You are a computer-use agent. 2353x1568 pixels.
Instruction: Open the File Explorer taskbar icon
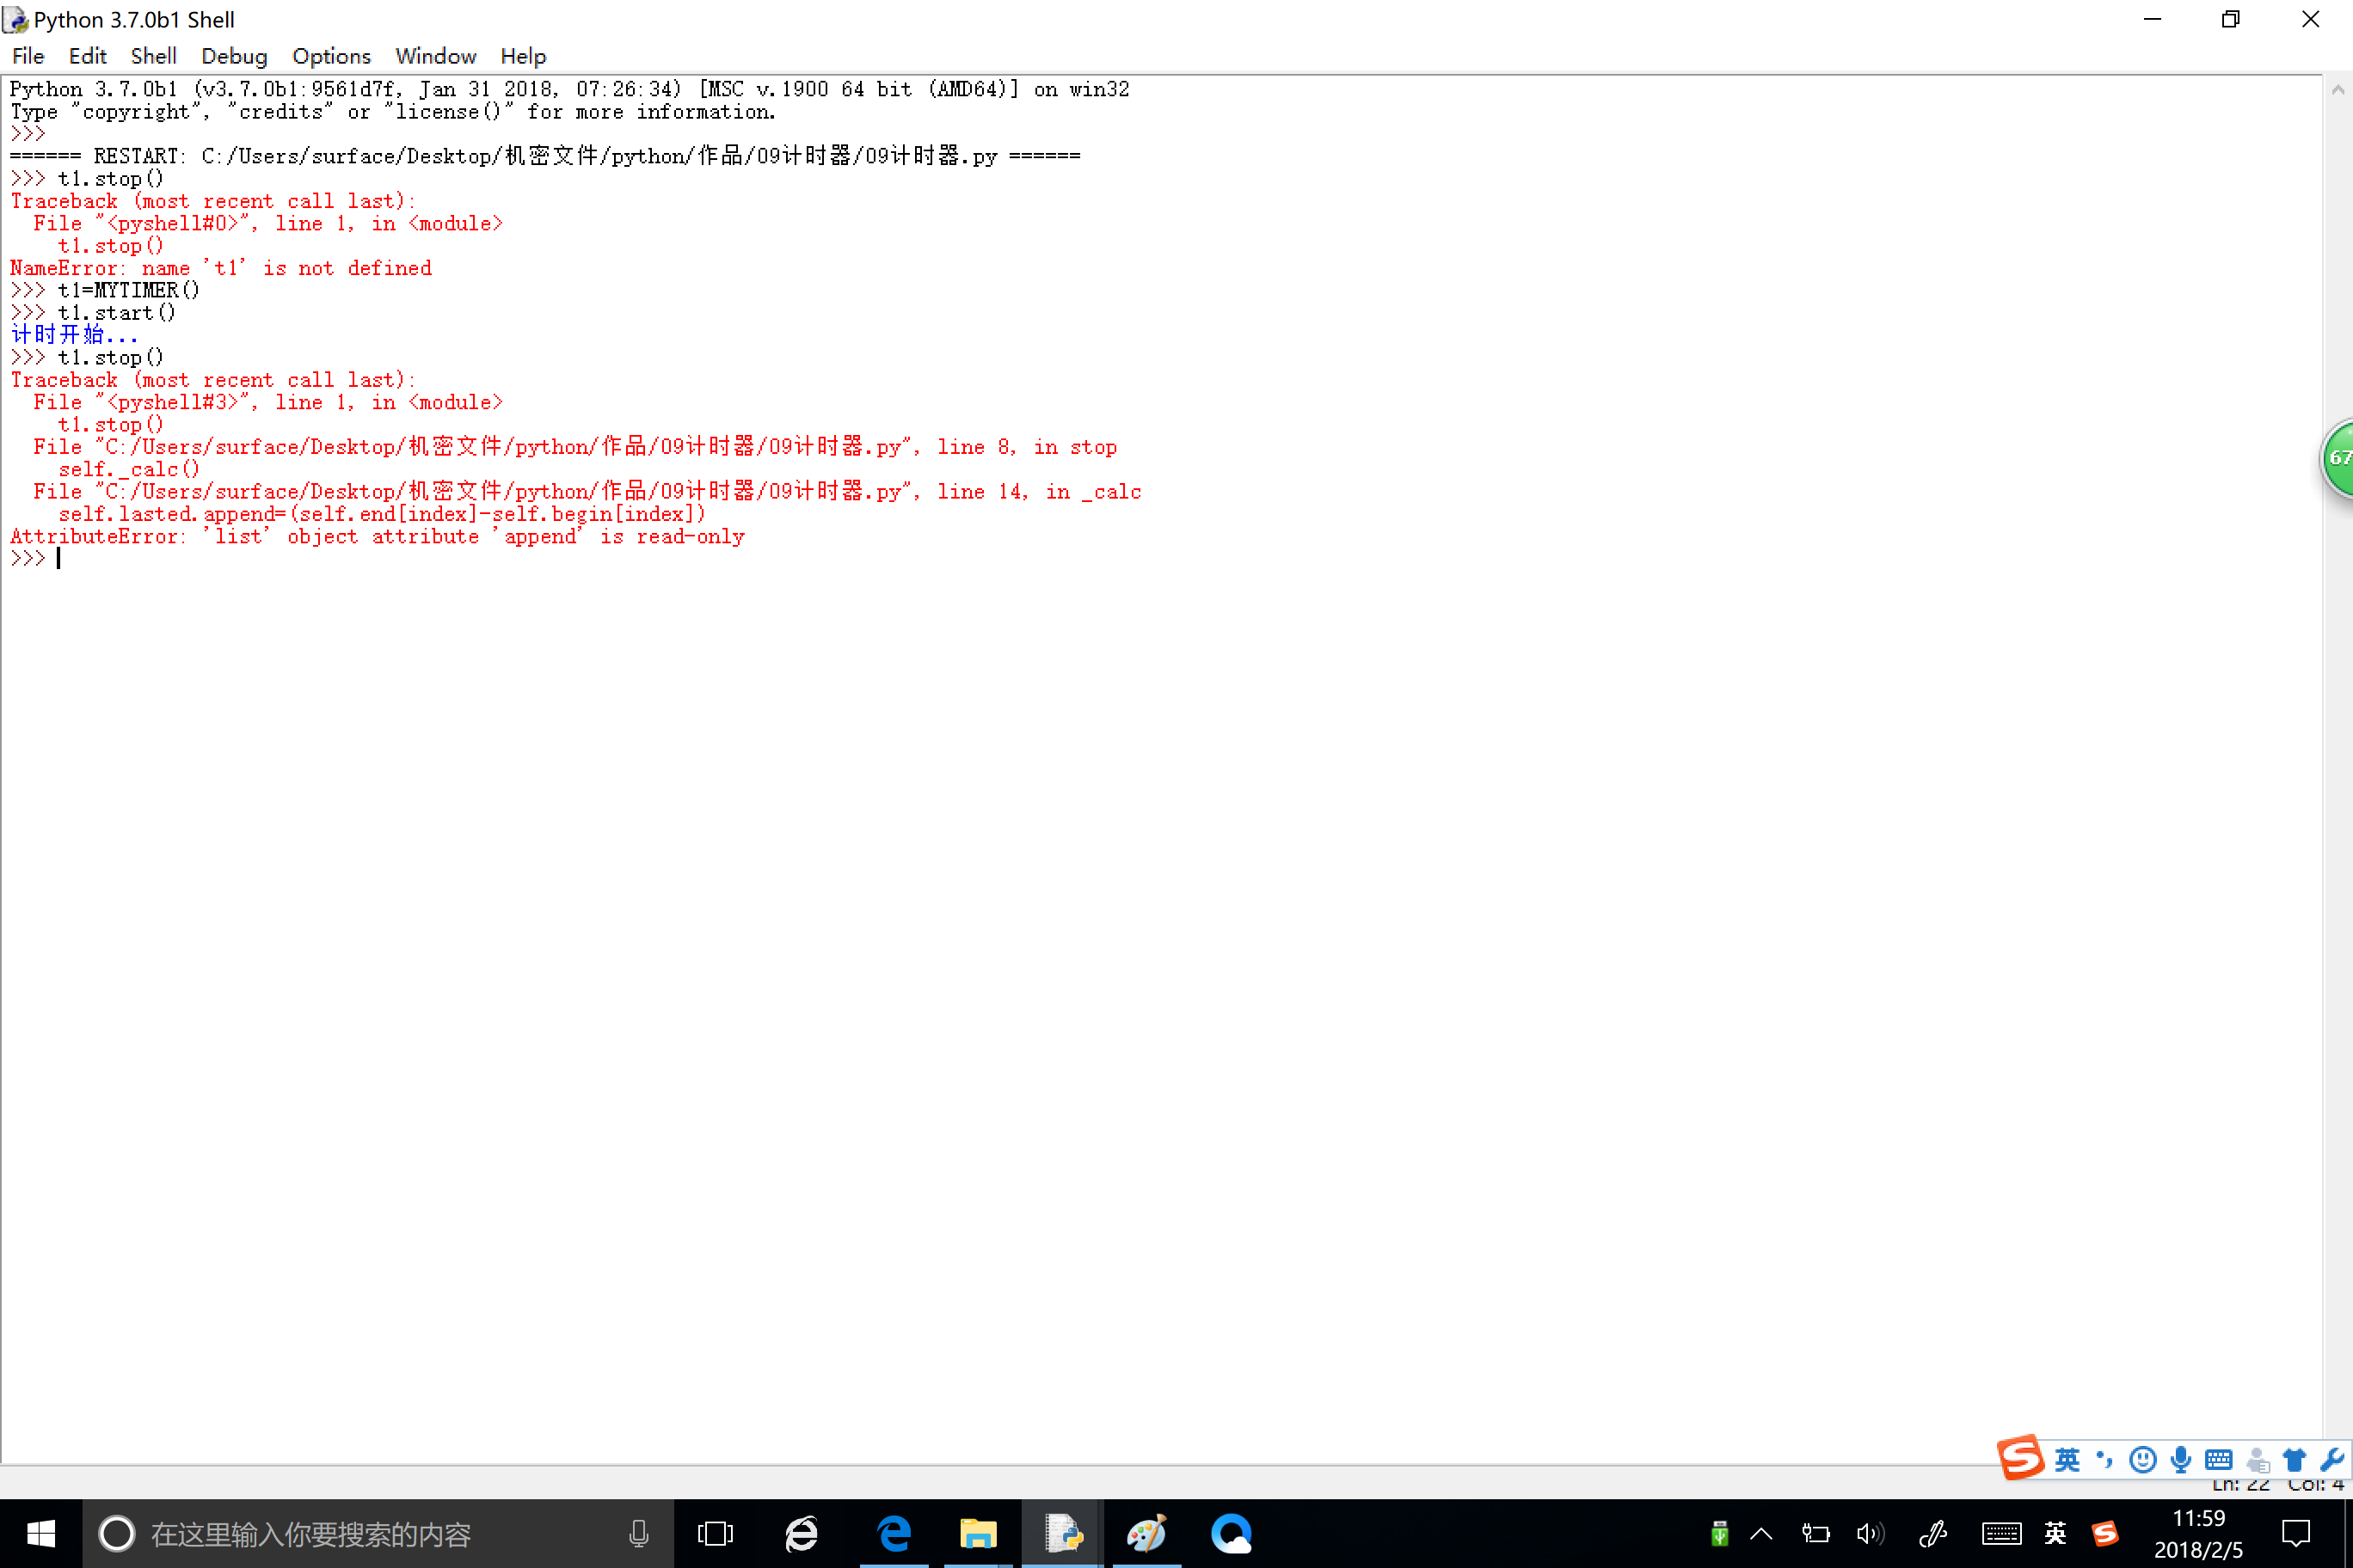(x=979, y=1533)
